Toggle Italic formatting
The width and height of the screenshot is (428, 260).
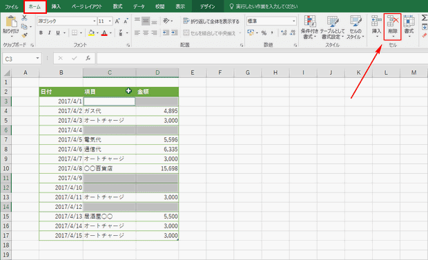pos(50,33)
